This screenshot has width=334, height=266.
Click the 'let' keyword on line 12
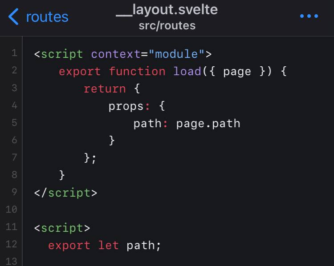coord(108,246)
